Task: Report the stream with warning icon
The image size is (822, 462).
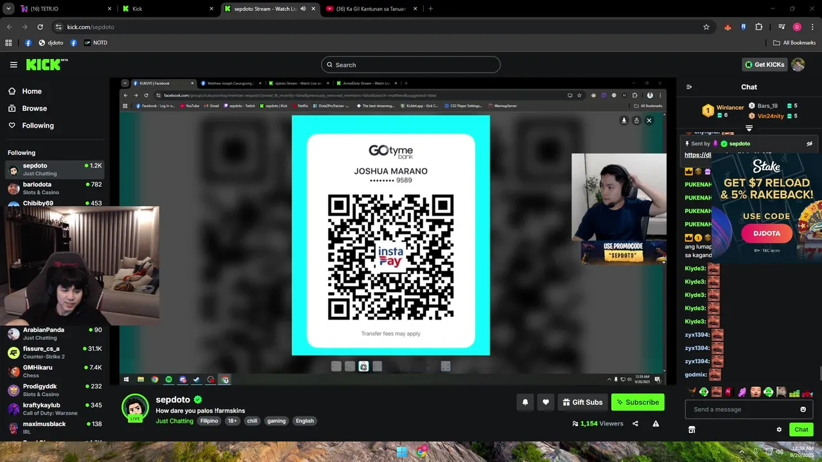Action: 656,424
